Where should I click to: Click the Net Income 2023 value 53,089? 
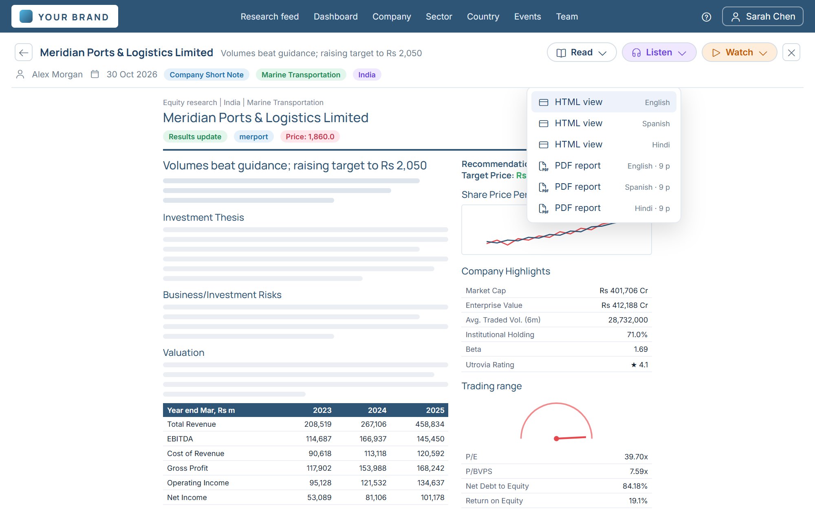(319, 498)
